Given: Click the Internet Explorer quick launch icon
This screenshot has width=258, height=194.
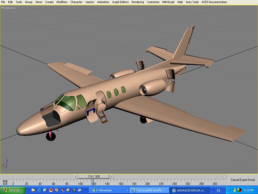Looking at the screenshot, I should pyautogui.click(x=39, y=190).
